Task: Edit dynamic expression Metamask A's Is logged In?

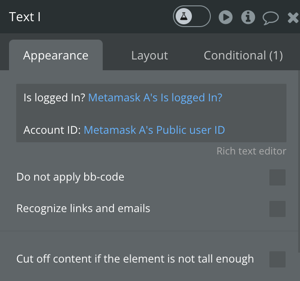Action: tap(155, 98)
